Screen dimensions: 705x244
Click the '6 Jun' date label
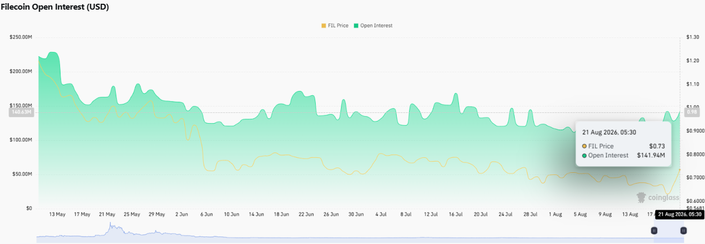(x=206, y=214)
